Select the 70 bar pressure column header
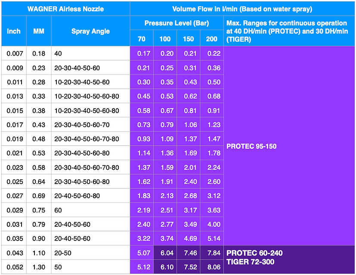Screen dimensions: 356x275 (142, 39)
